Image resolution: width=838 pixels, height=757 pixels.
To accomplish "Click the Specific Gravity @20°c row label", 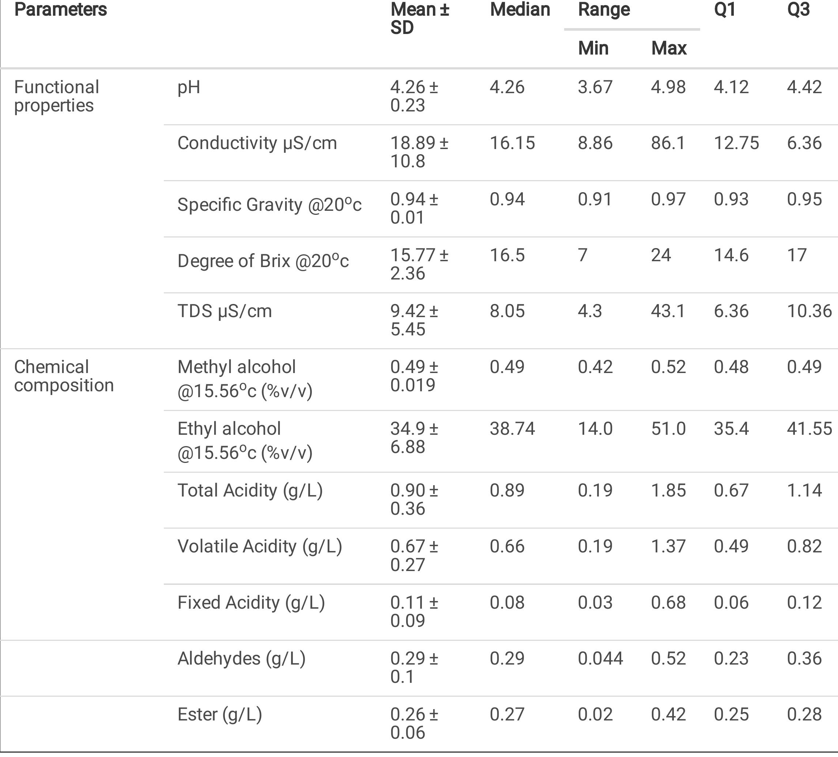I will click(x=269, y=205).
